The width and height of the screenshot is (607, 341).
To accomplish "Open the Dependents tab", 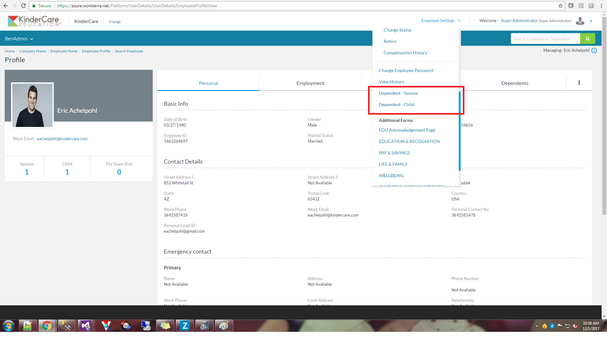I will [514, 83].
